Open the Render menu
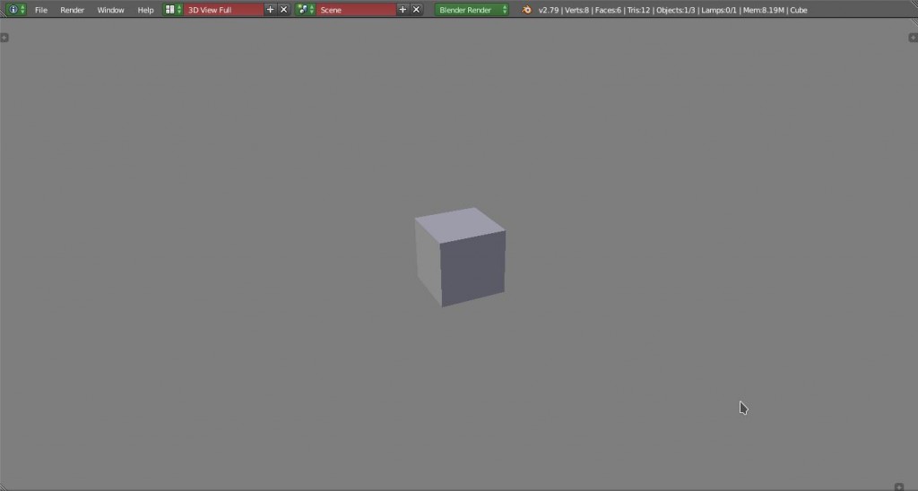The image size is (918, 491). [x=72, y=10]
